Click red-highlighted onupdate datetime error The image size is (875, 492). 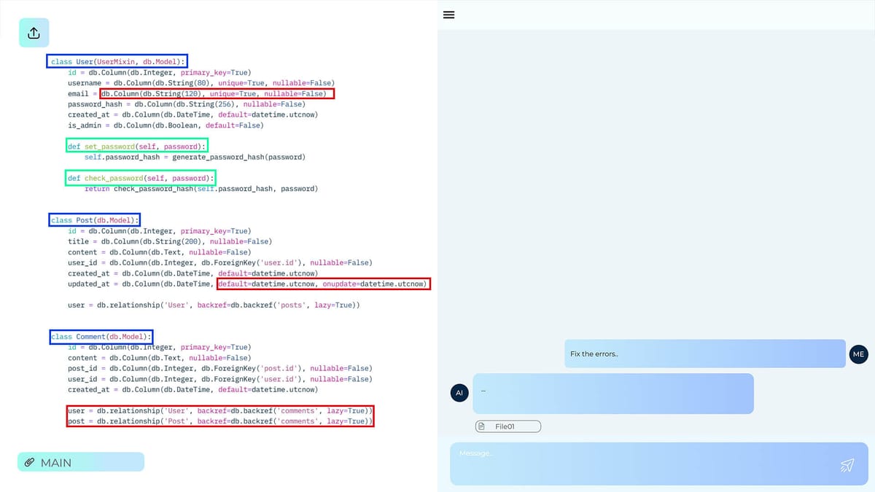pos(323,284)
